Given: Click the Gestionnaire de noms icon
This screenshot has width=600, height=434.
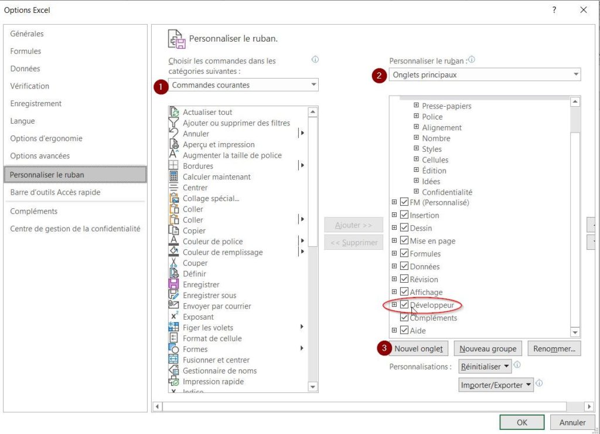Looking at the screenshot, I should point(173,370).
